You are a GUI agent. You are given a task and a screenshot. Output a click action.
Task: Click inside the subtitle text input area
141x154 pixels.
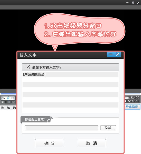tap(70, 92)
